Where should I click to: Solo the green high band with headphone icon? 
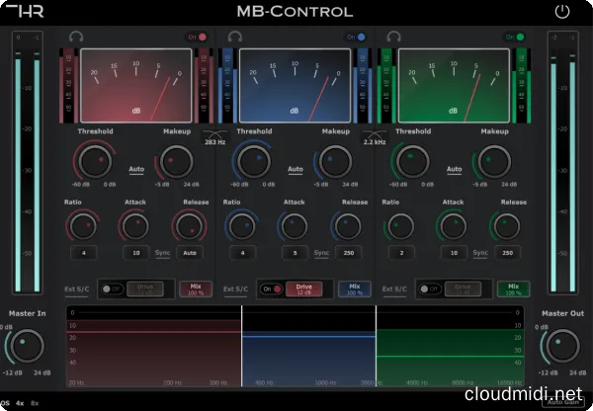point(393,37)
